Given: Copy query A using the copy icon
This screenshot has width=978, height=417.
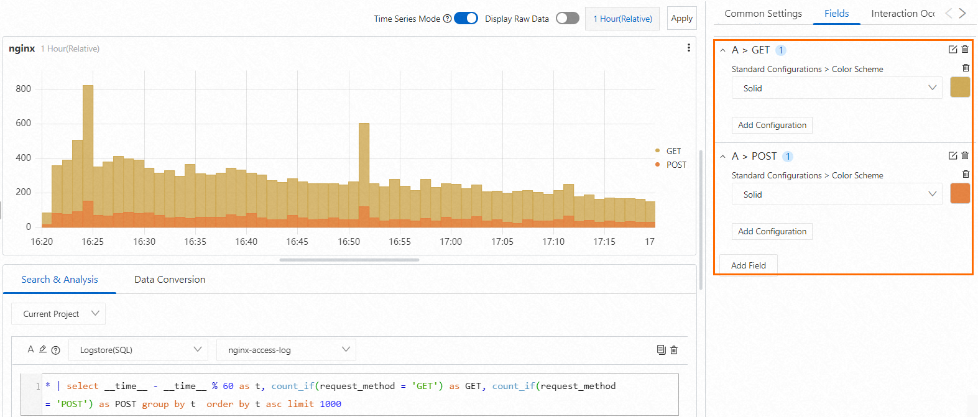Looking at the screenshot, I should (x=661, y=350).
